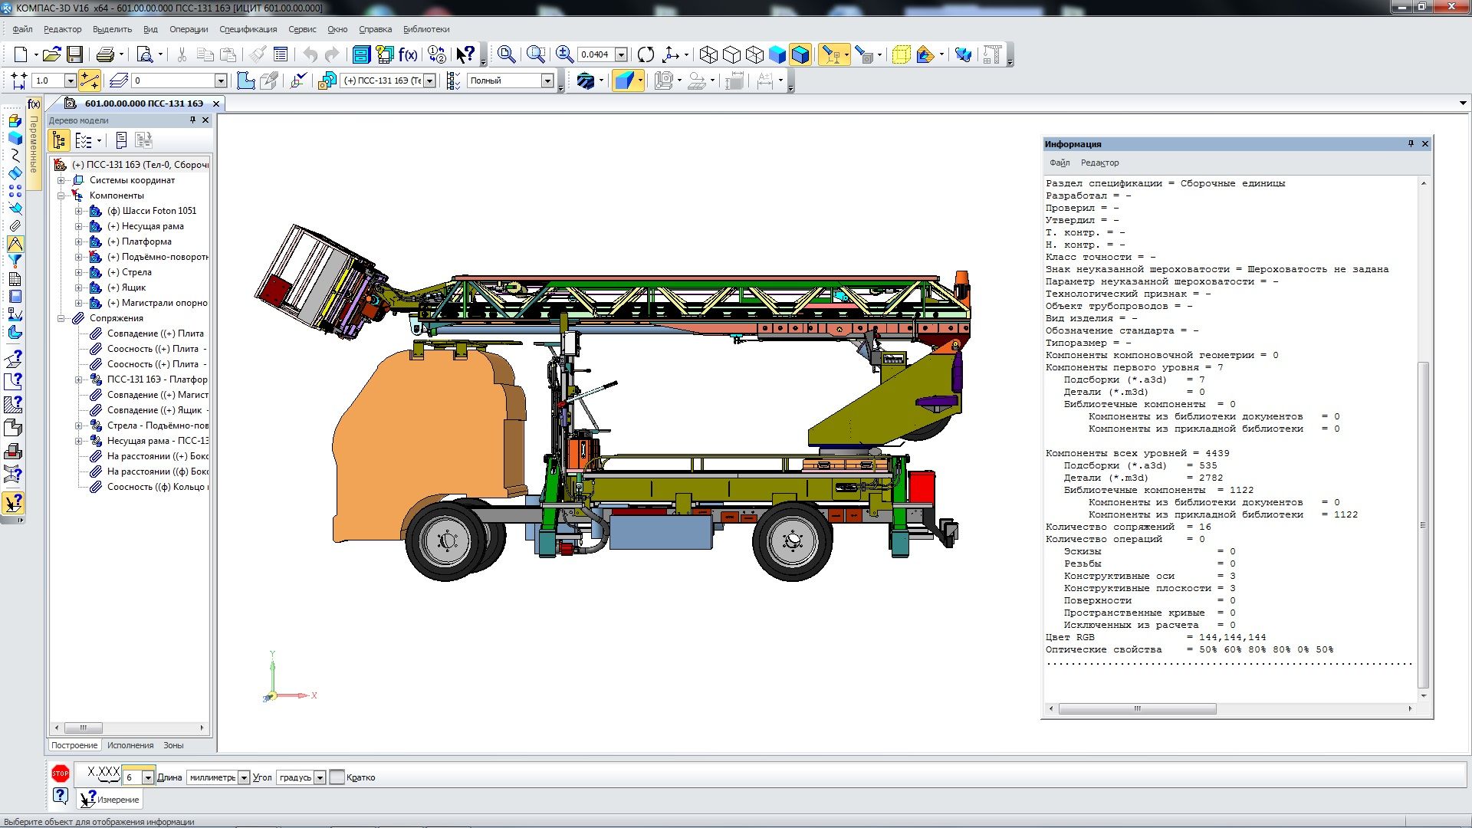
Task: Click the model tree structure view icon
Action: point(59,140)
